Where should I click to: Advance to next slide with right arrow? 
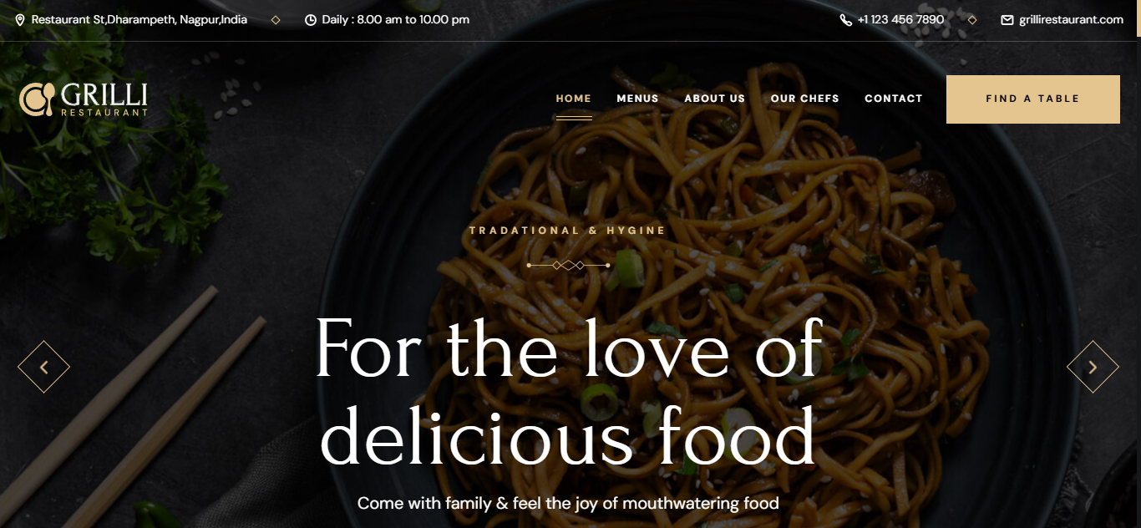pyautogui.click(x=1093, y=367)
